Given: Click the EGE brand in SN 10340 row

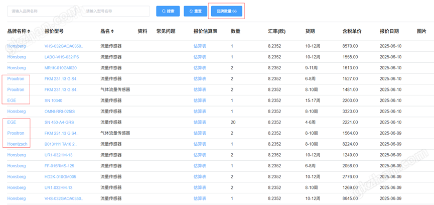Looking at the screenshot, I should pyautogui.click(x=12, y=100).
